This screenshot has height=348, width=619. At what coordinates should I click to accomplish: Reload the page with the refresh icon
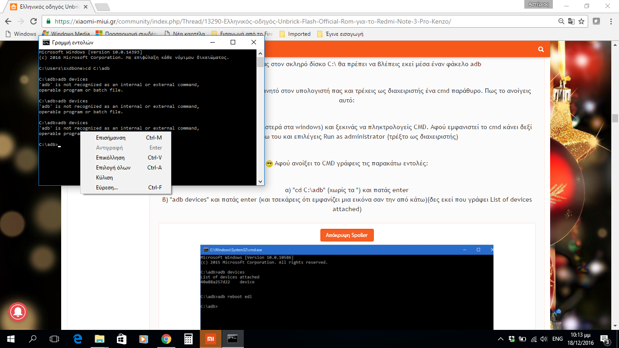[x=33, y=21]
